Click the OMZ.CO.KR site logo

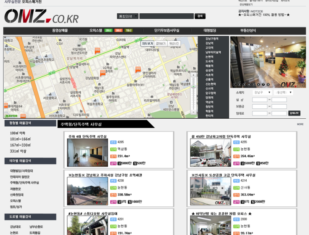[42, 16]
